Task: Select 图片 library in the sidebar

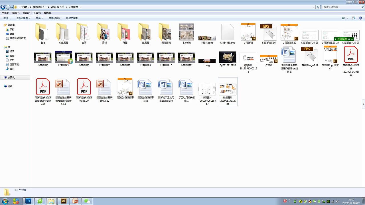Action: tap(12, 56)
